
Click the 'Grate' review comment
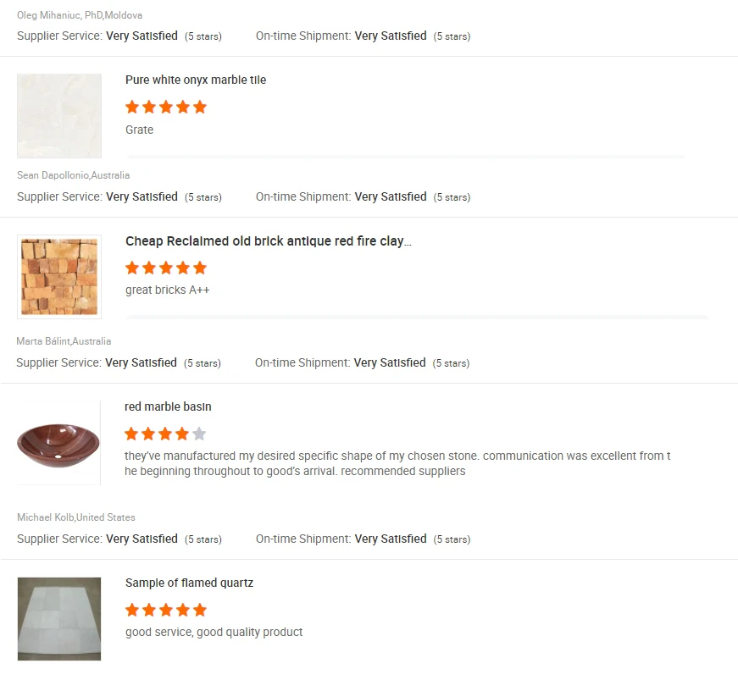click(139, 130)
